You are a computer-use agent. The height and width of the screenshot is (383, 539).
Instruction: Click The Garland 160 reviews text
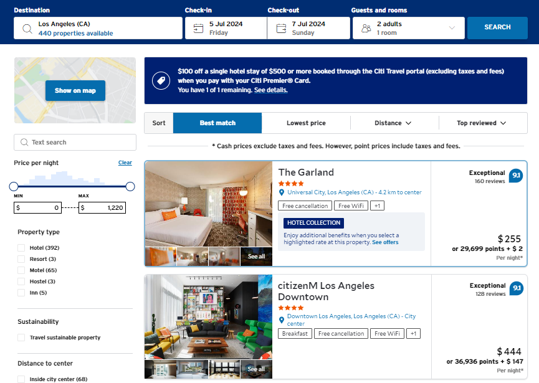click(490, 181)
